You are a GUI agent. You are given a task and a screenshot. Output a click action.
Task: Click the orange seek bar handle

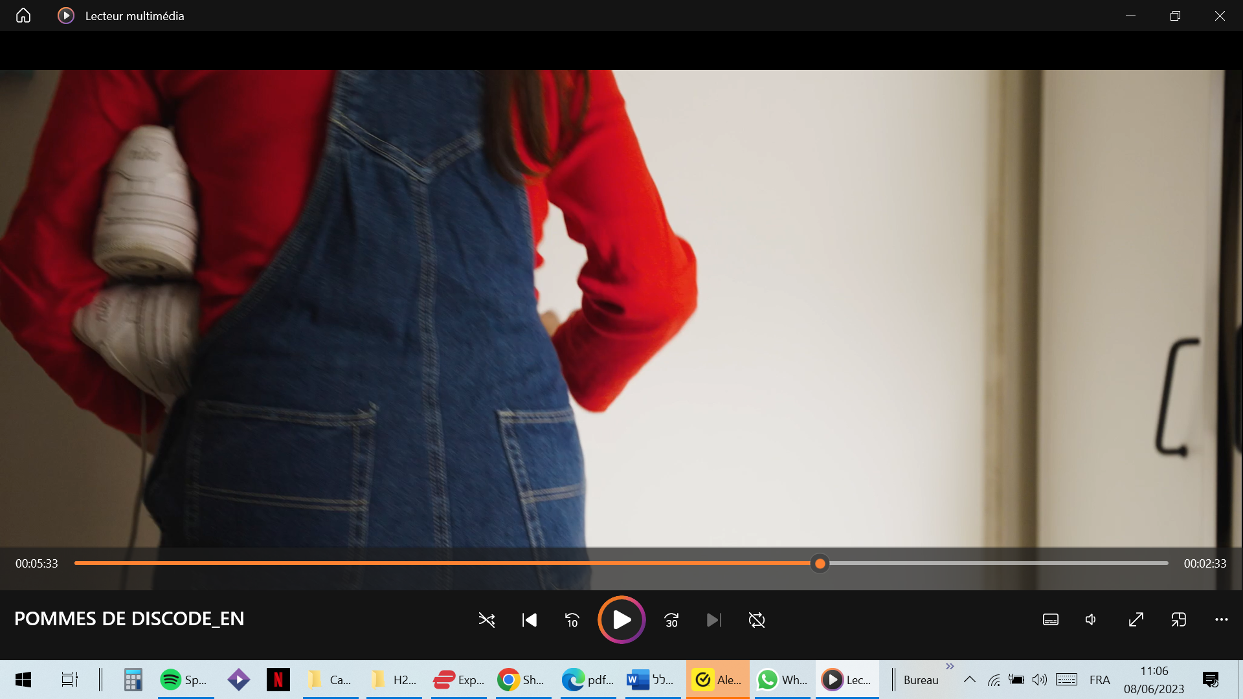[x=820, y=564]
